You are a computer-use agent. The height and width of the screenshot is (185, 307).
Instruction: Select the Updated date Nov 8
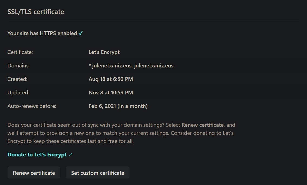tap(111, 92)
